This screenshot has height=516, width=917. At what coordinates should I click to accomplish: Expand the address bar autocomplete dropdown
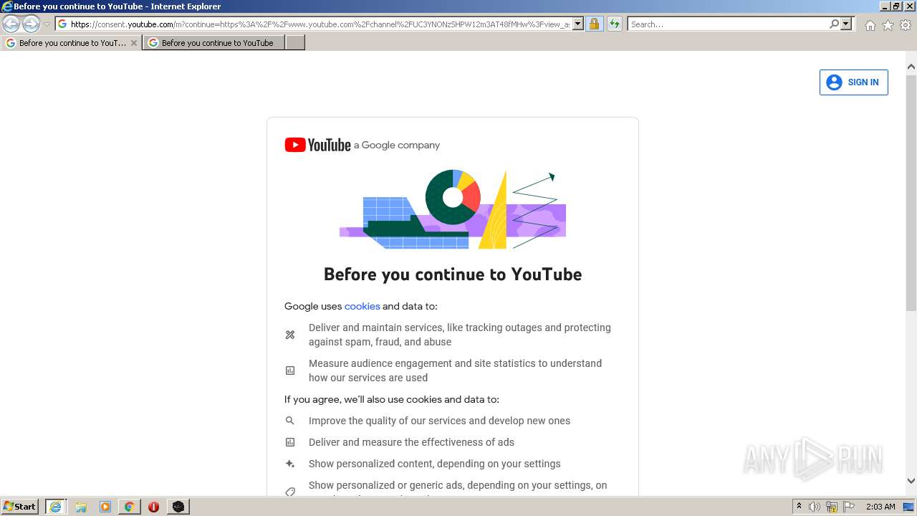(x=577, y=24)
